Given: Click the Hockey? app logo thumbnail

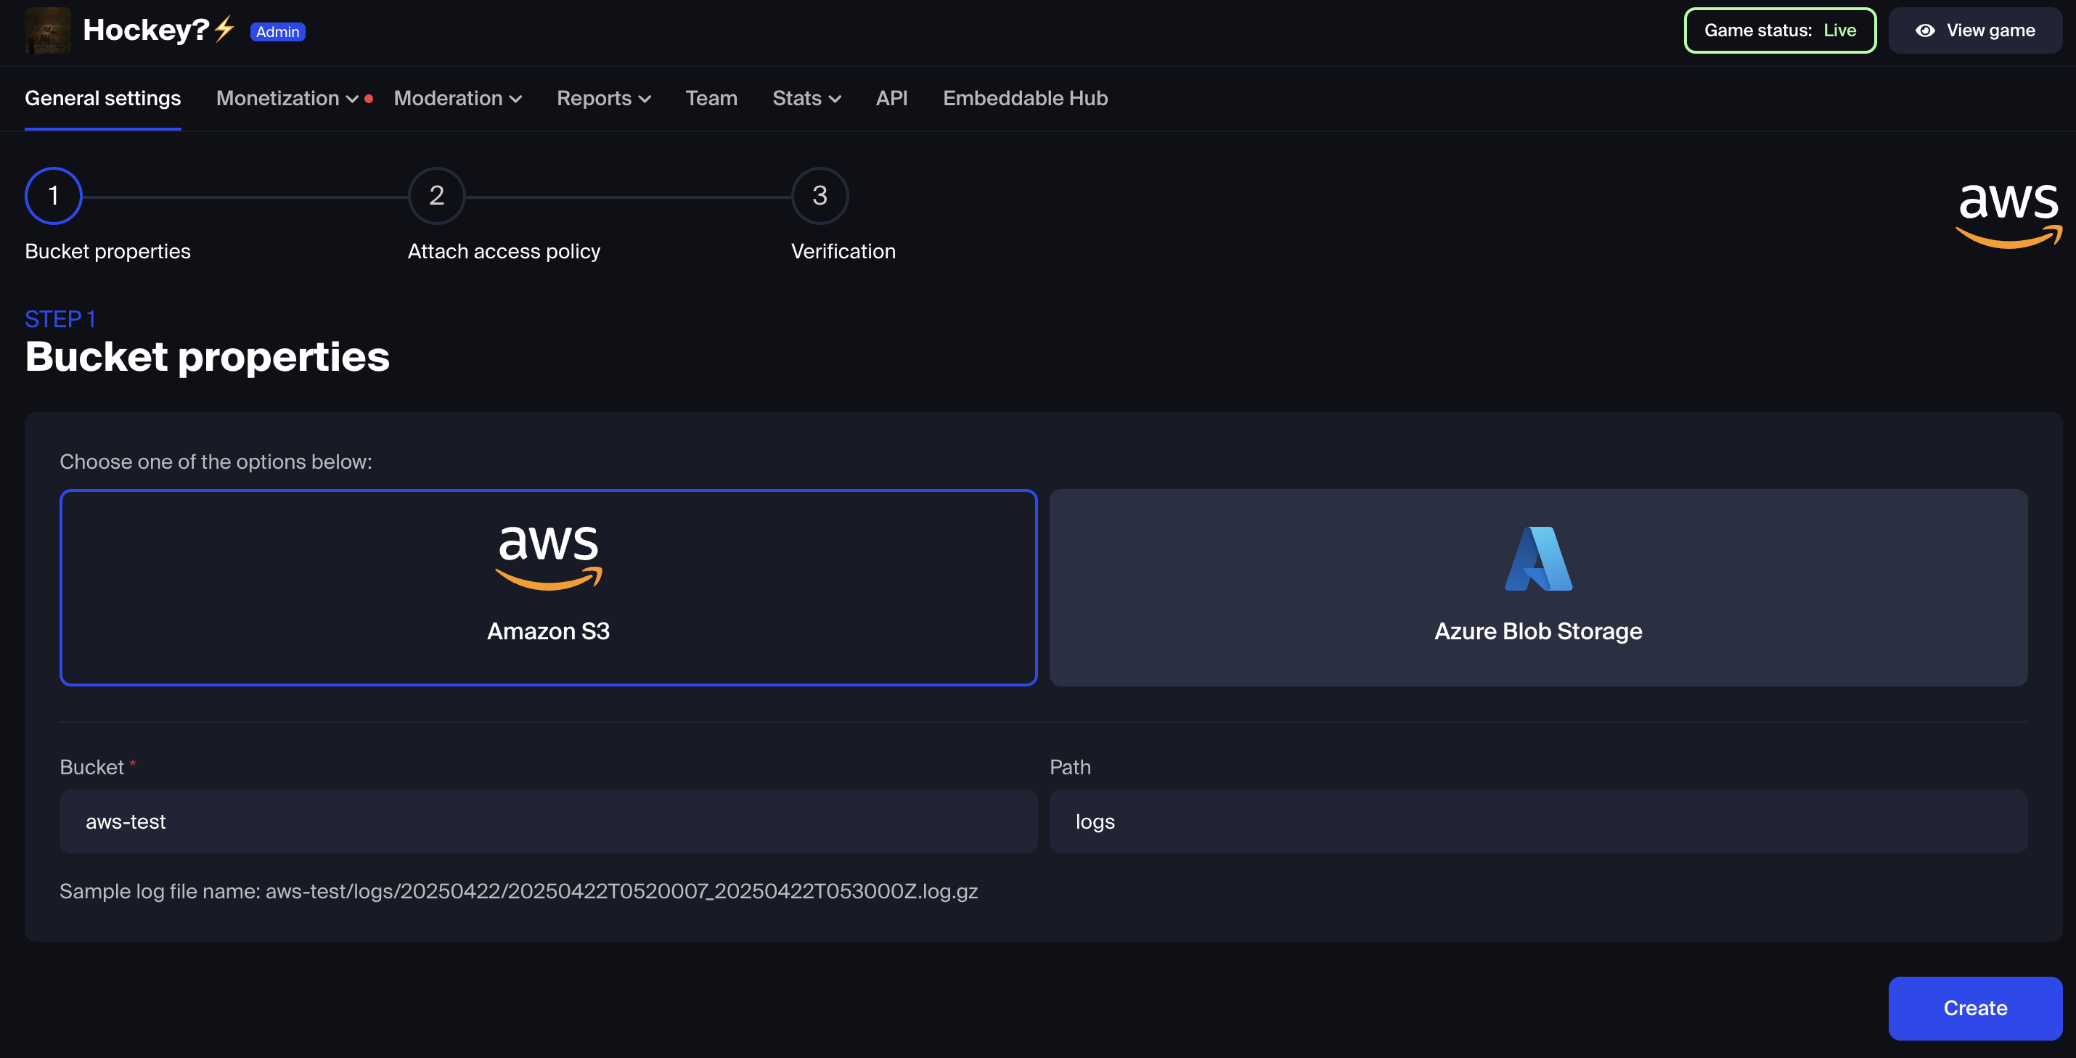Looking at the screenshot, I should point(48,30).
